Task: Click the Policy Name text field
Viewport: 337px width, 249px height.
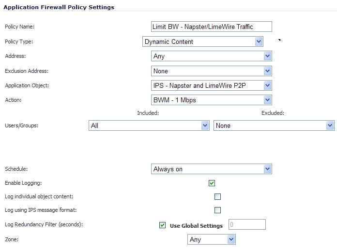Action: coord(211,27)
